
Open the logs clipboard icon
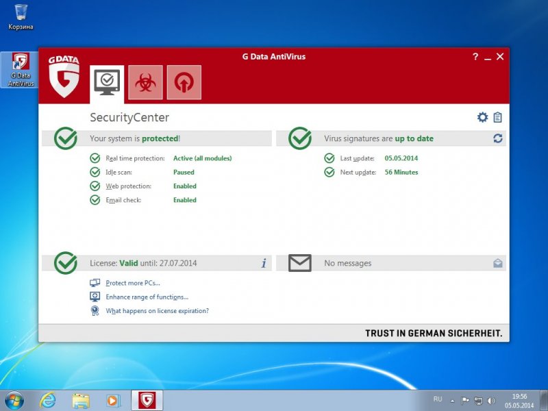click(498, 117)
